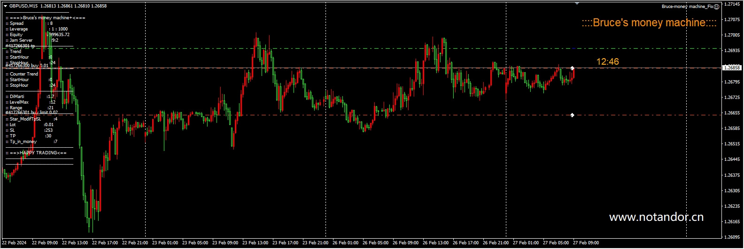Click the orange Bruce's money machine title

649,23
